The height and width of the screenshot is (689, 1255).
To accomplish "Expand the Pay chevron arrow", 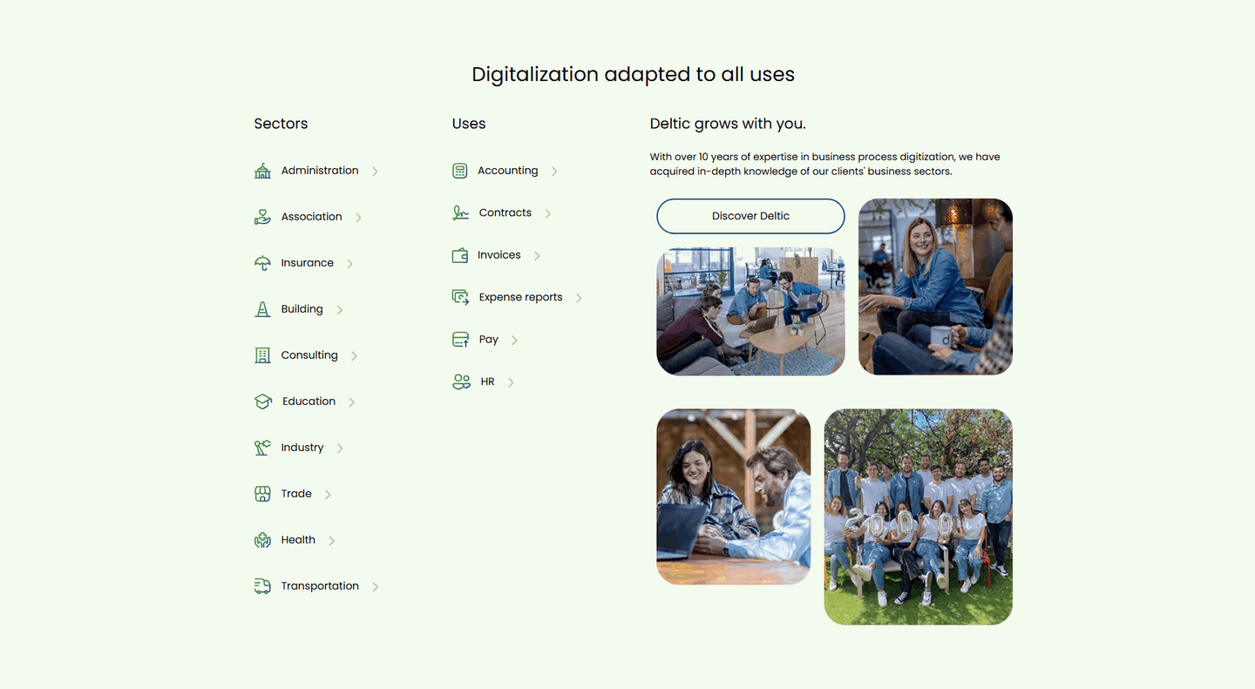I will [514, 341].
